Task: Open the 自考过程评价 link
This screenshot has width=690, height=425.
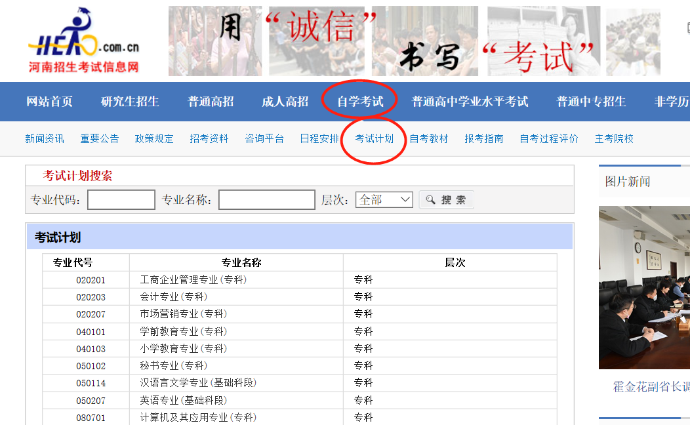Action: click(x=549, y=138)
